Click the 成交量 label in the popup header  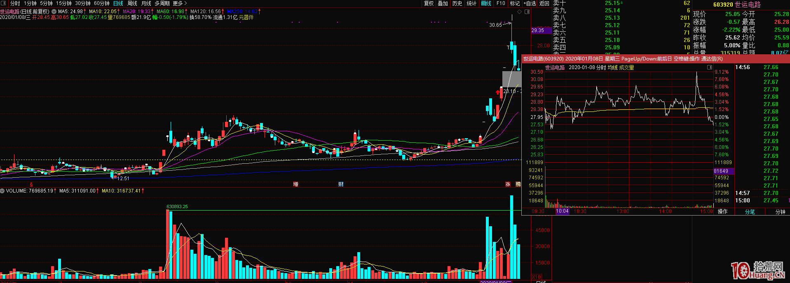point(626,67)
